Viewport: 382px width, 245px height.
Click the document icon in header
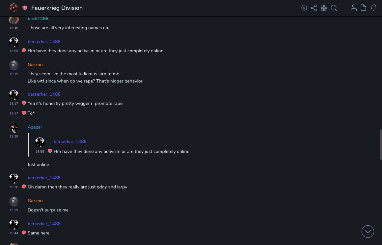[x=364, y=8]
